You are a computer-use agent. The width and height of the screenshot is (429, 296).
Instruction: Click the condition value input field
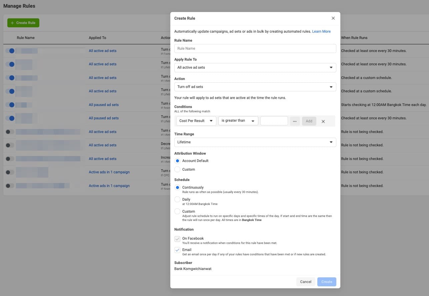click(274, 121)
